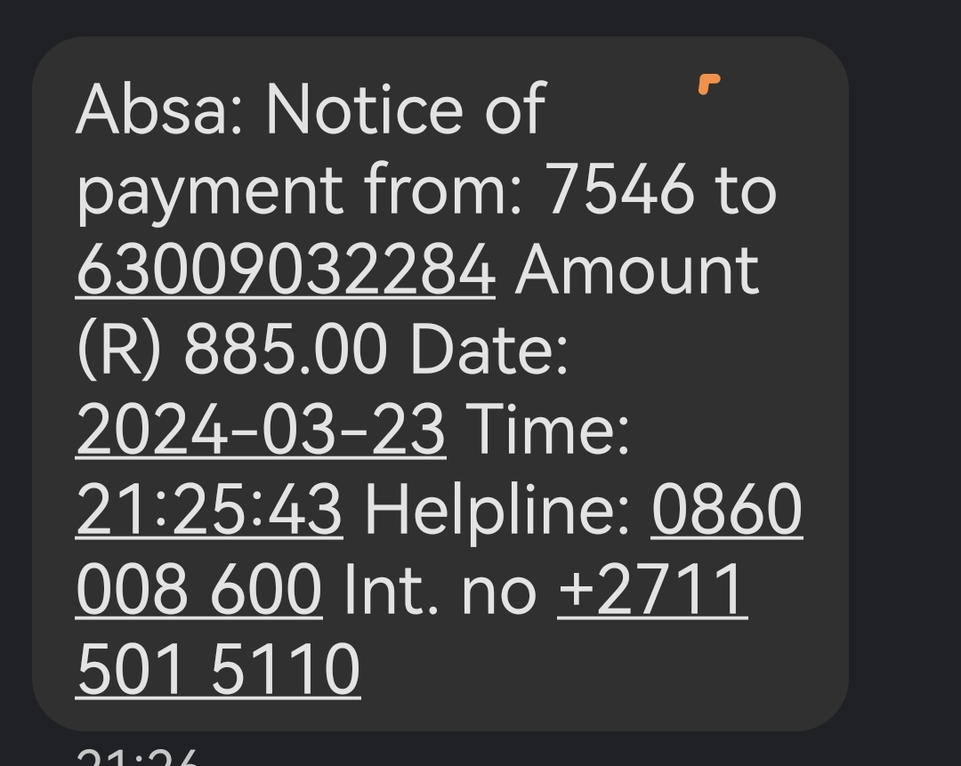Viewport: 961px width, 766px height.
Task: Click the 'Int. no' label text
Action: coord(440,590)
